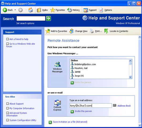142x128 pixels.
Task: Click the help question-mark icon in title bar
Action: 3,3
